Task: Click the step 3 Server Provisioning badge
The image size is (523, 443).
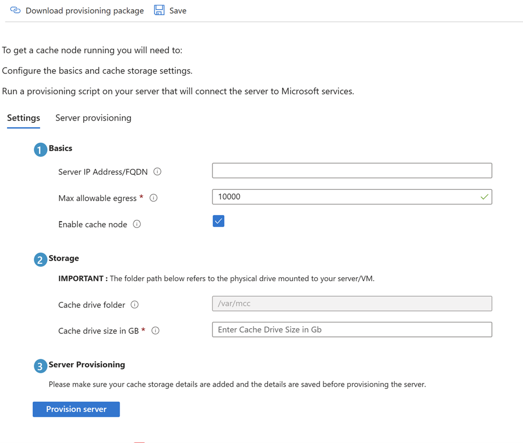Action: click(40, 366)
